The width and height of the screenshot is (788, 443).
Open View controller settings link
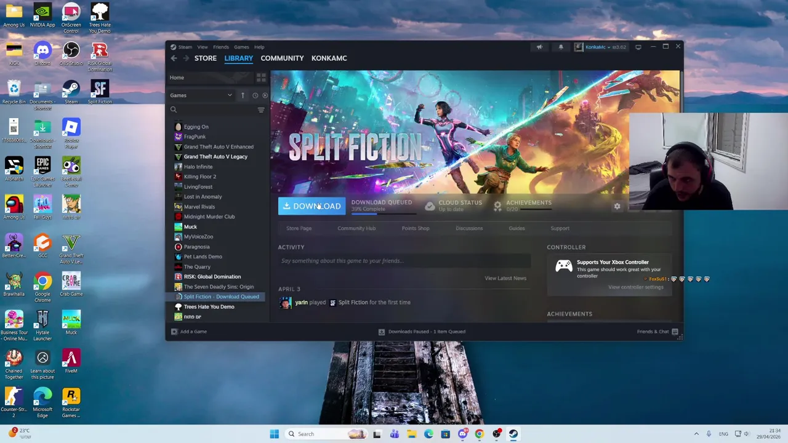(x=636, y=287)
